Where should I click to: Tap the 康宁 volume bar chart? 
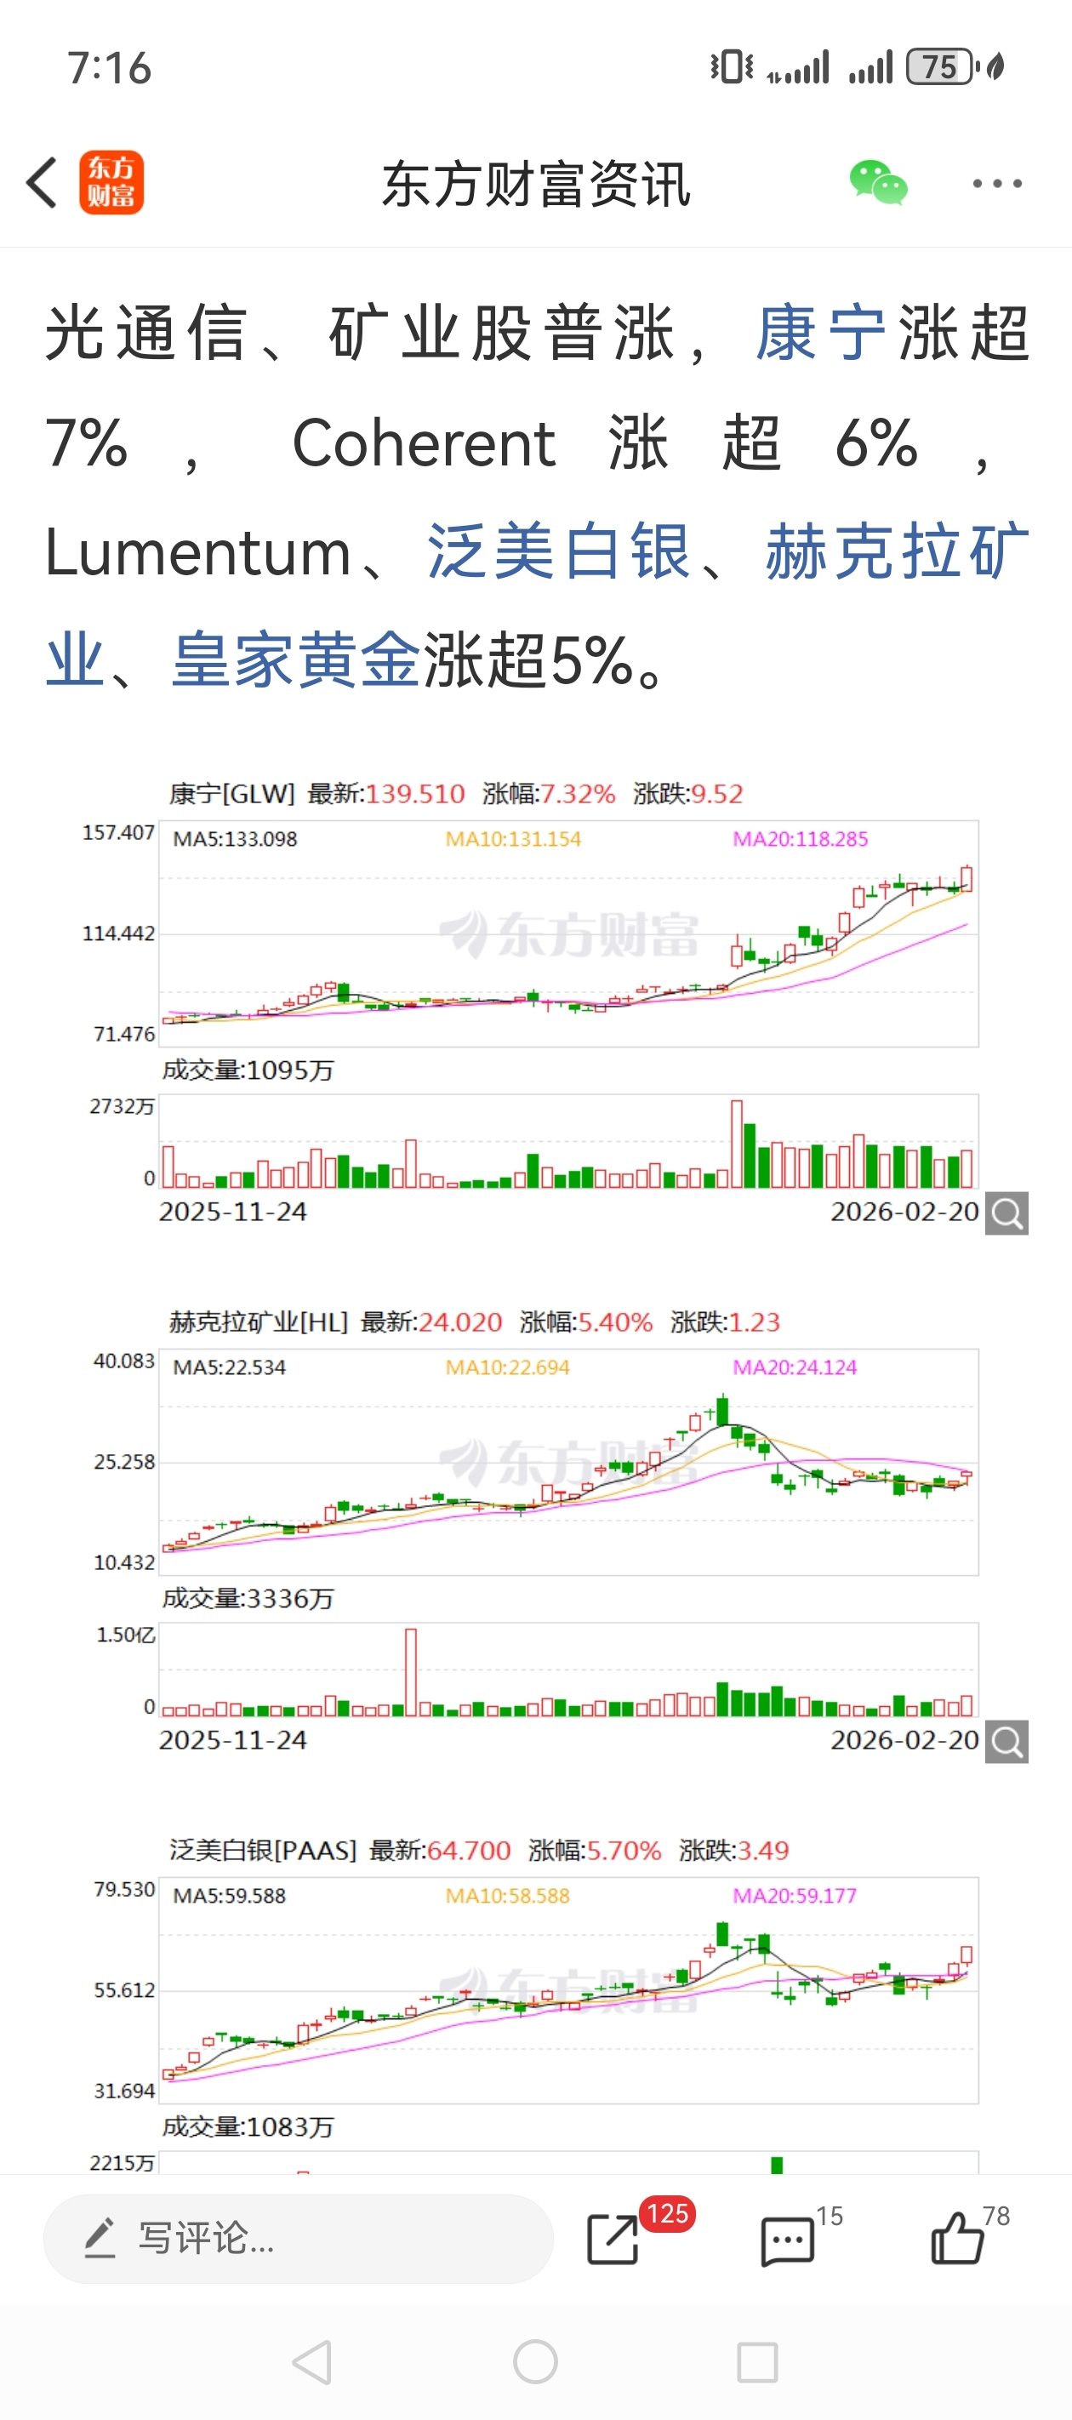coord(568,1140)
